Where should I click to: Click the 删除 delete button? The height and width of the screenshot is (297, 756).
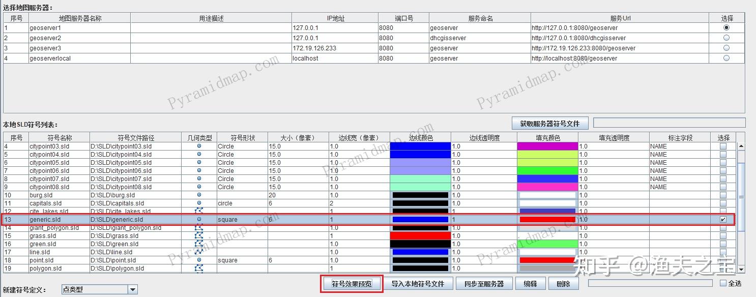click(x=563, y=283)
